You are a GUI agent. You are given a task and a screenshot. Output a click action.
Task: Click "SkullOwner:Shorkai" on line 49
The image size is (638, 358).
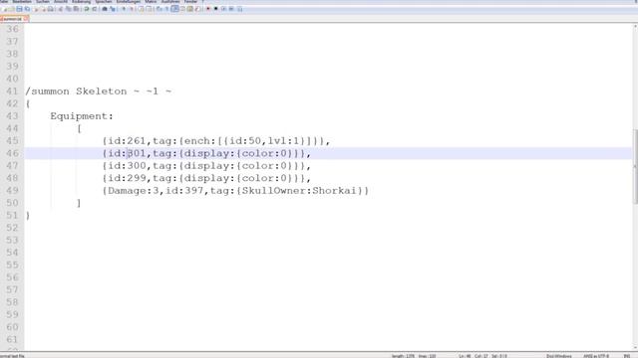(299, 190)
